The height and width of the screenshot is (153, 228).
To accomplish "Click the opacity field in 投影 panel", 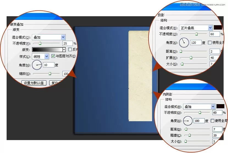I will point(215,34).
